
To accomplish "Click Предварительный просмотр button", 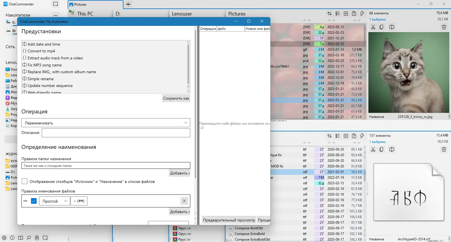I will (229, 220).
